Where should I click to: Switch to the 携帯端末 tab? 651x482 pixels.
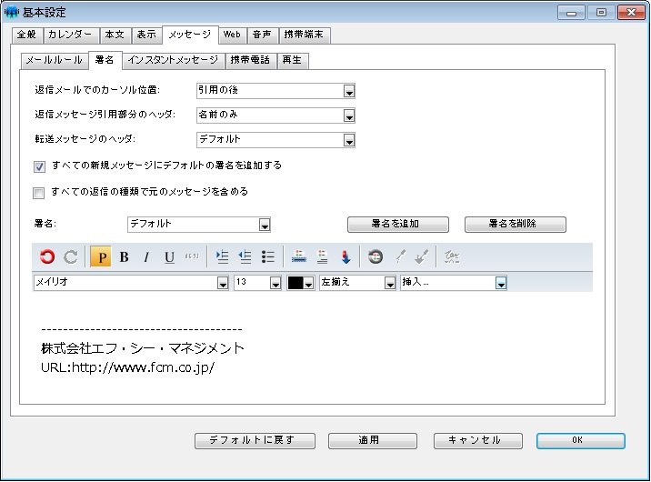coord(305,35)
